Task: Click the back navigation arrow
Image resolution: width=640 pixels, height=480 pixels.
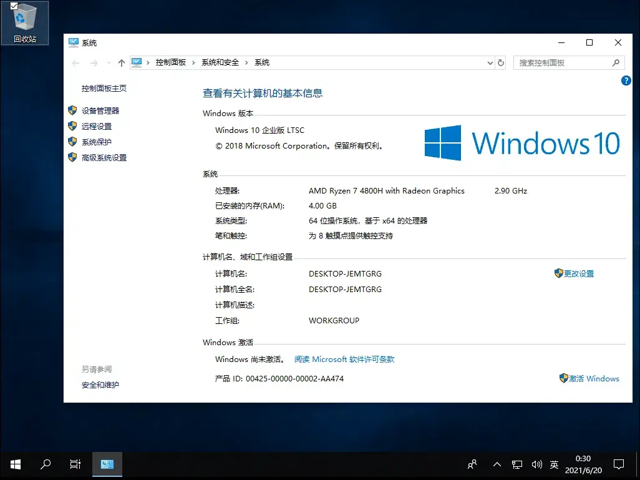Action: pos(75,63)
